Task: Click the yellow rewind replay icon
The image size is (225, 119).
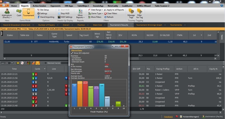Action: (x=18, y=63)
